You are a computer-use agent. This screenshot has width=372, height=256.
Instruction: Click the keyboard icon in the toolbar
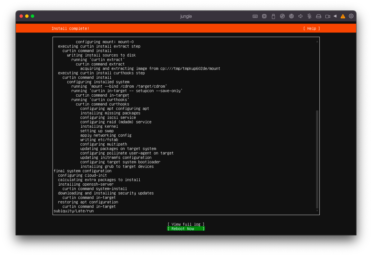[255, 16]
